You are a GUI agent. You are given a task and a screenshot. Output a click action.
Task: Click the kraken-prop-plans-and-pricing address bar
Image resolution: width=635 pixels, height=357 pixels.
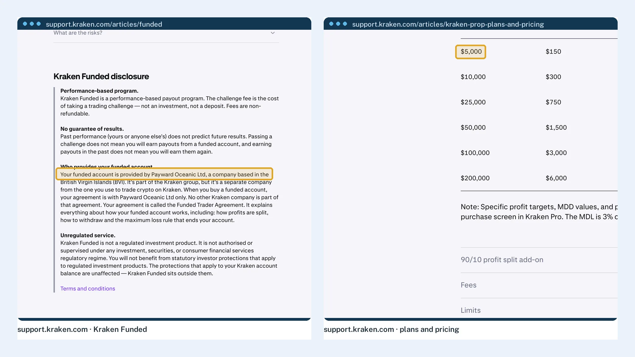(x=448, y=24)
